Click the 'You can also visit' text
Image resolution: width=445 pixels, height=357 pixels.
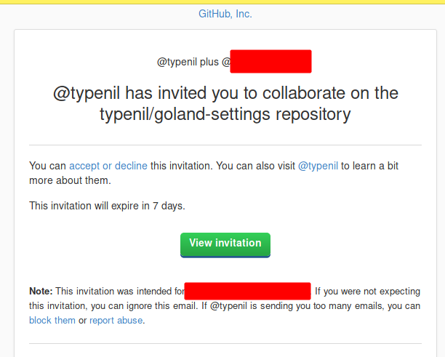click(x=252, y=166)
